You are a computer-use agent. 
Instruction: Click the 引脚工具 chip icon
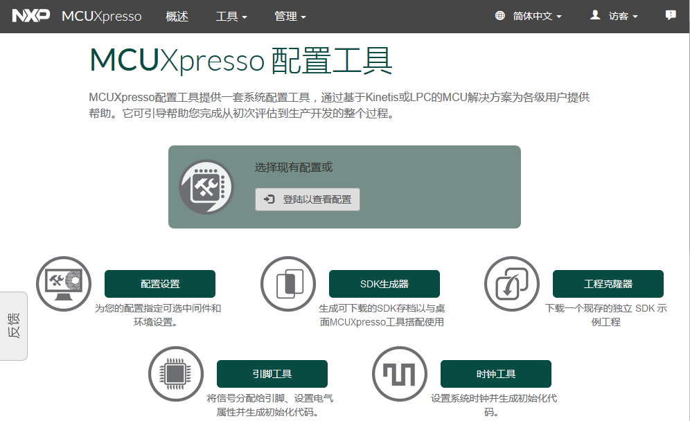176,374
